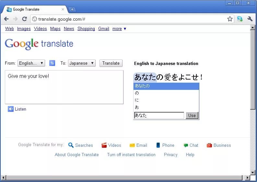The height and width of the screenshot is (182, 257).
Task: Click the alternate translation input field
Action: point(159,115)
